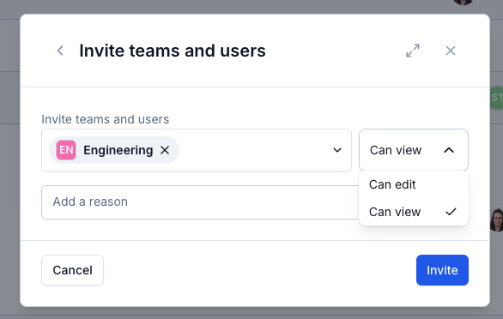Screen dimensions: 503x319
Task: Click the woman's profile photo behind dialog
Action: click(x=497, y=220)
